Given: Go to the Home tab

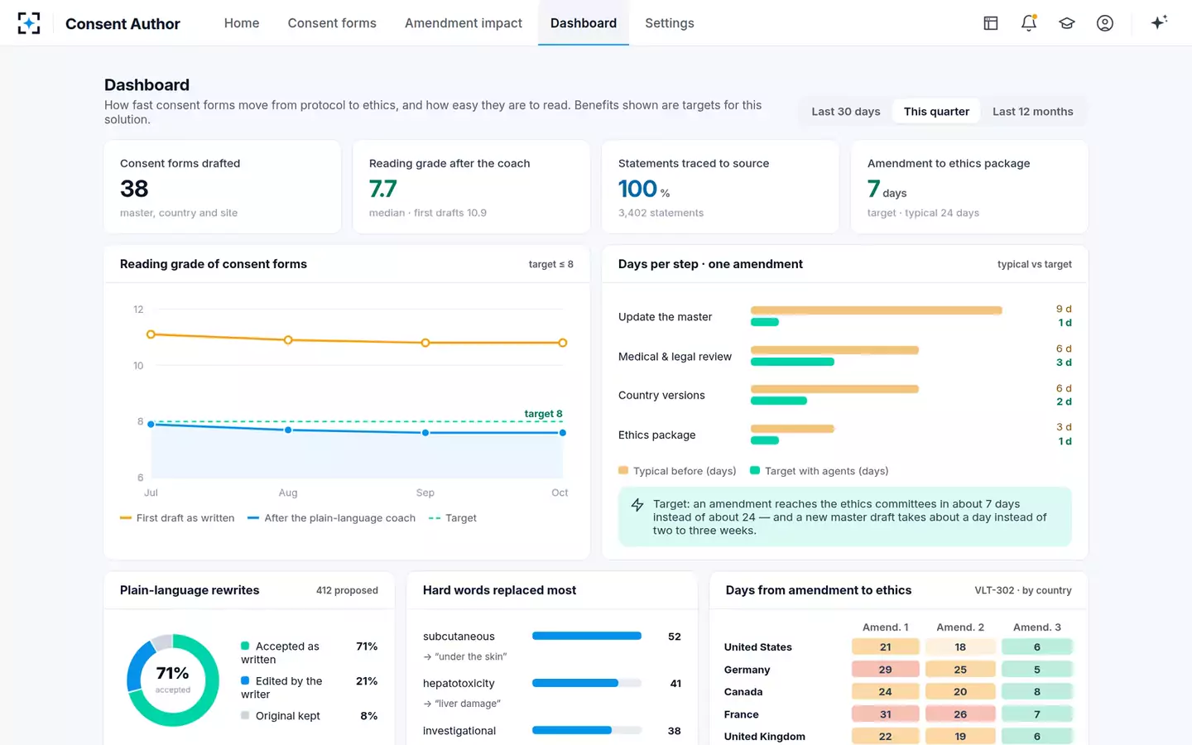Looking at the screenshot, I should 242,23.
